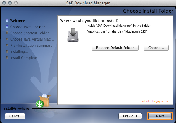Click the Choose Java Virtual Machine step bullet
The width and height of the screenshot is (176, 123).
tap(7, 39)
